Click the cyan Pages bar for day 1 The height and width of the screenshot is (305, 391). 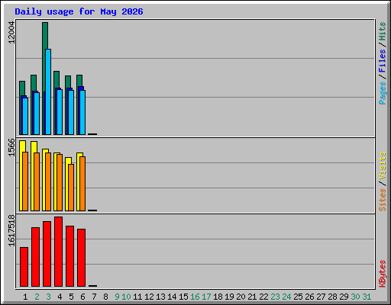[25, 116]
